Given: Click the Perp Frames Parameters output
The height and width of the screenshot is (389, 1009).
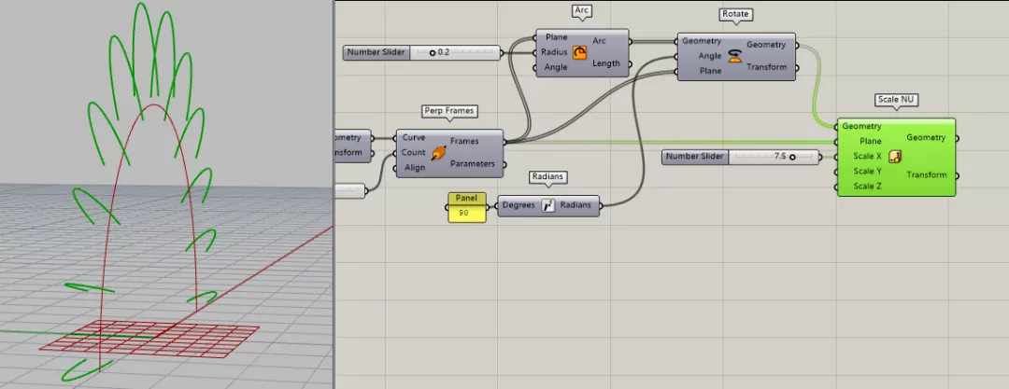Looking at the screenshot, I should [x=473, y=164].
